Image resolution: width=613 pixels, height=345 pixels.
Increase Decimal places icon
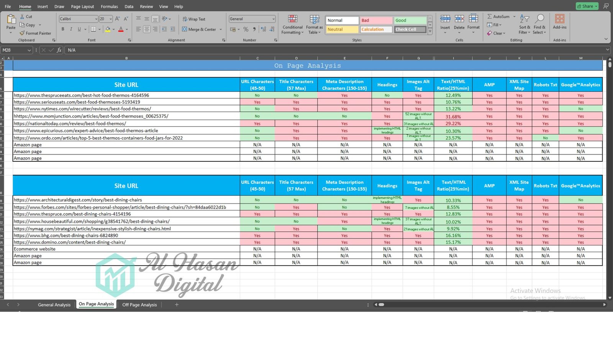263,29
